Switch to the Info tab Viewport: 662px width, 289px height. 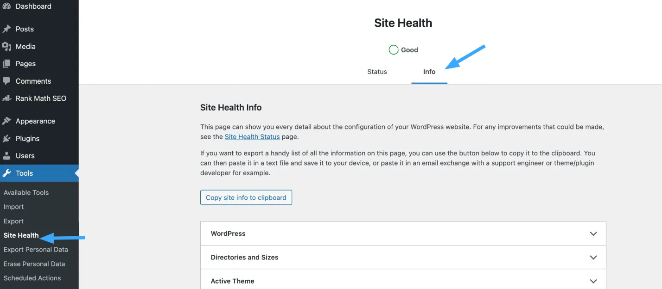(x=429, y=72)
